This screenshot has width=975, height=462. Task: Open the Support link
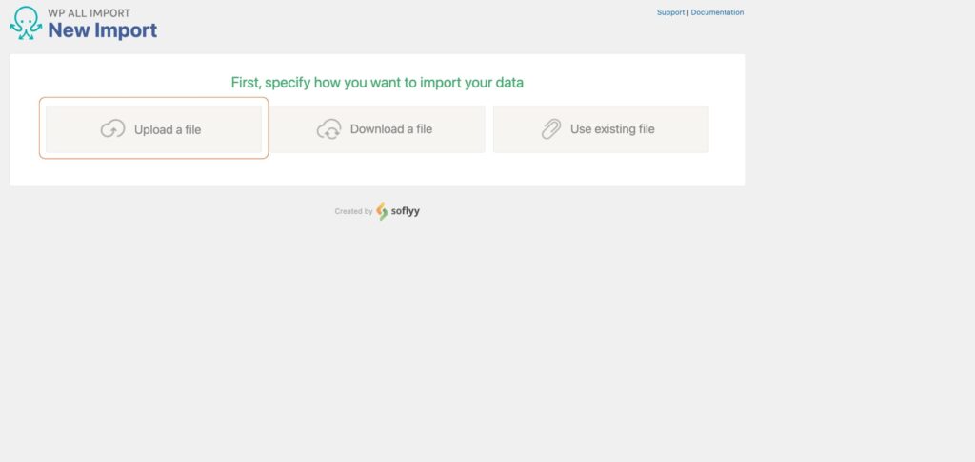click(670, 12)
